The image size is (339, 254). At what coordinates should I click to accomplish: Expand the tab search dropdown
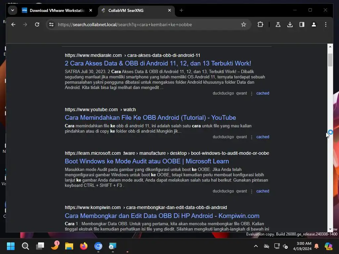(x=13, y=10)
